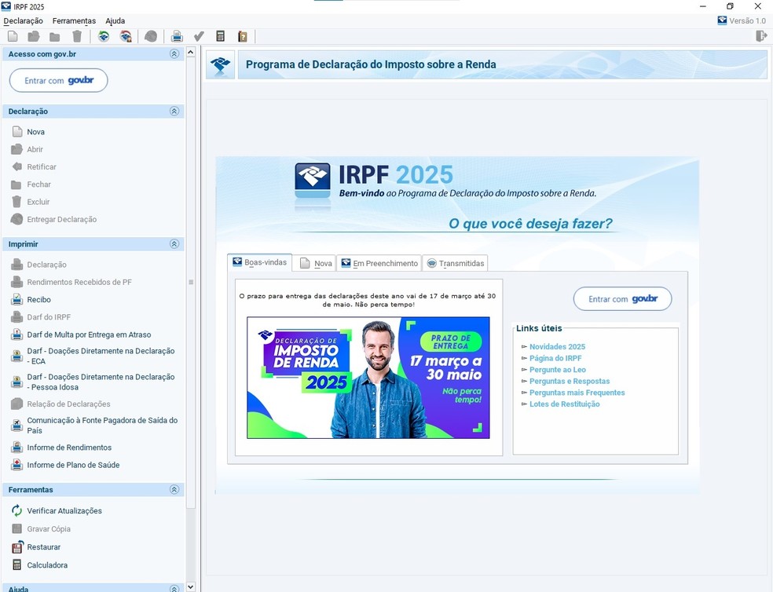Click the Verificar Atualizações refresh icon

[x=17, y=511]
